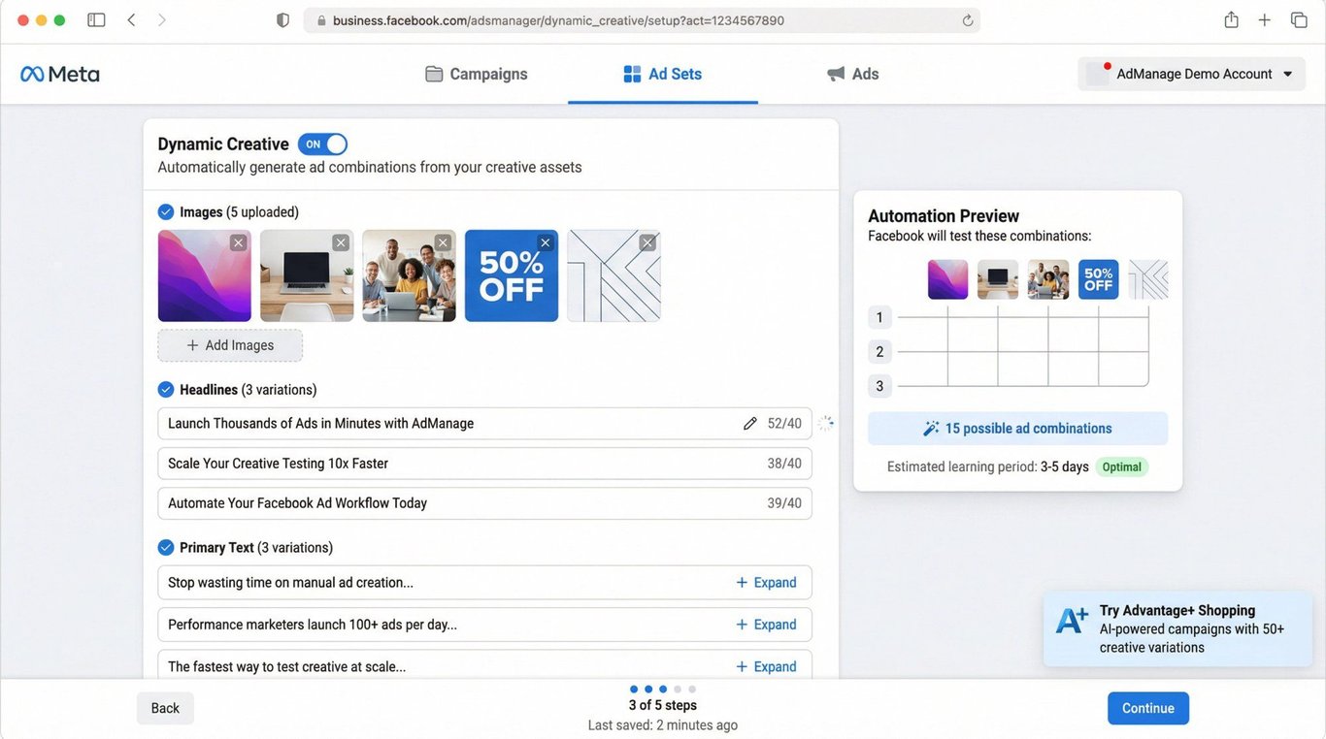Screen dimensions: 1326x739
Task: Click the 39/40 character counter
Action: [x=784, y=503]
